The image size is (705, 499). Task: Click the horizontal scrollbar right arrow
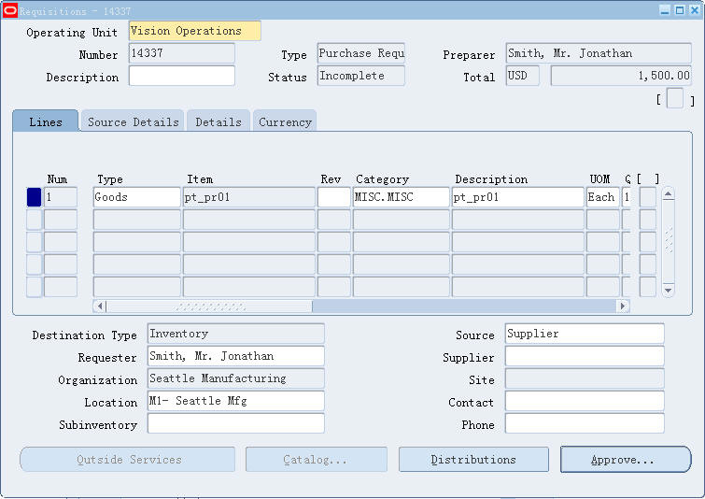coord(623,307)
